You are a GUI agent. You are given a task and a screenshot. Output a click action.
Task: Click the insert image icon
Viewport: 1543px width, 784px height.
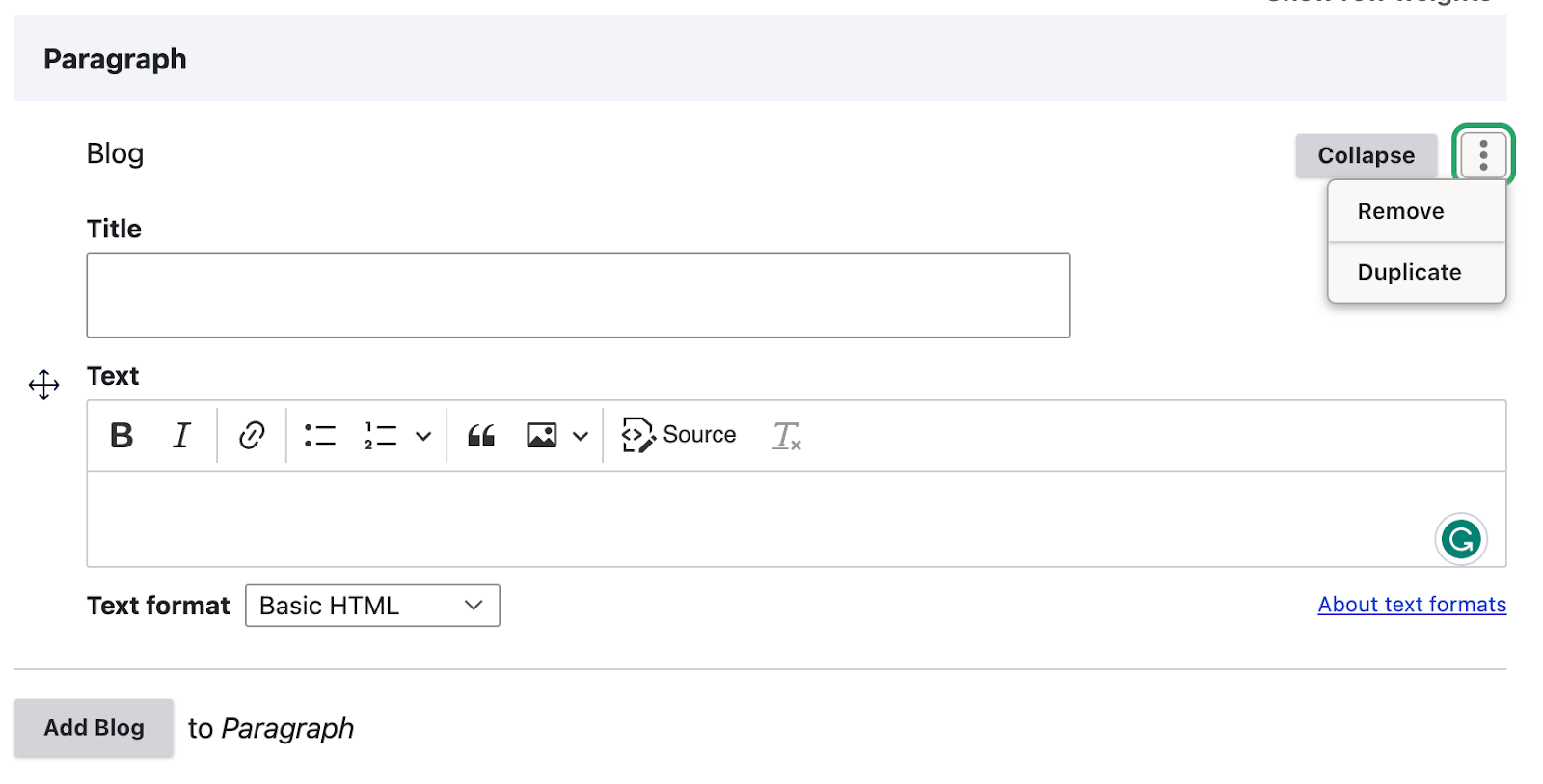(x=542, y=436)
